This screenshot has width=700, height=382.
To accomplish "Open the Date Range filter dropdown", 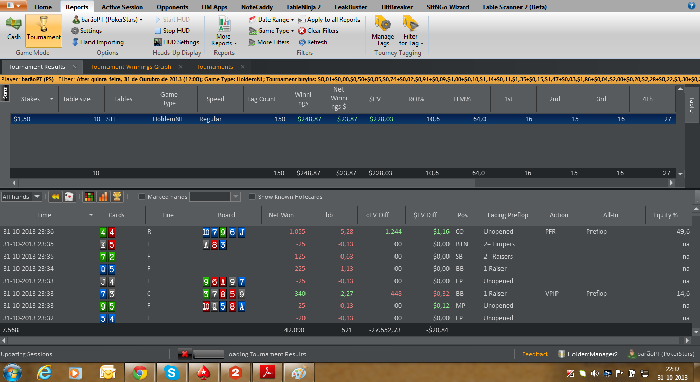I will click(x=271, y=20).
